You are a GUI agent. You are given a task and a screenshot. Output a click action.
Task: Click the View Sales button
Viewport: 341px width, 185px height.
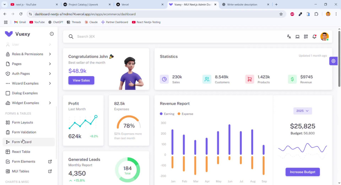click(x=81, y=80)
